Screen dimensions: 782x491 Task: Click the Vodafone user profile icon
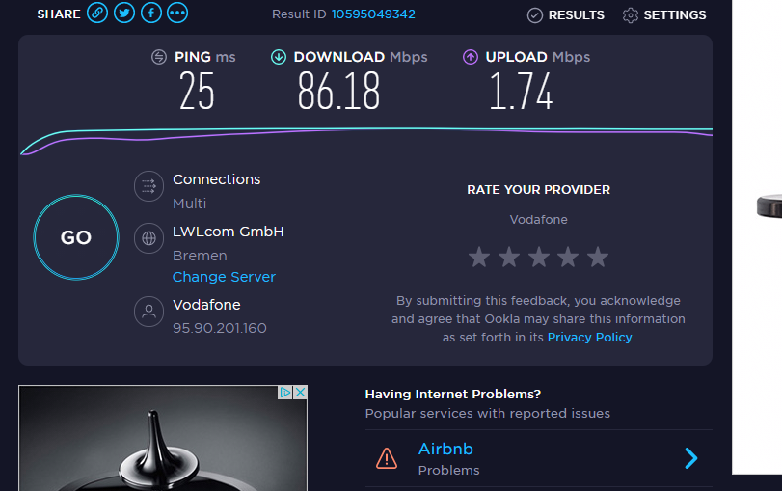148,312
